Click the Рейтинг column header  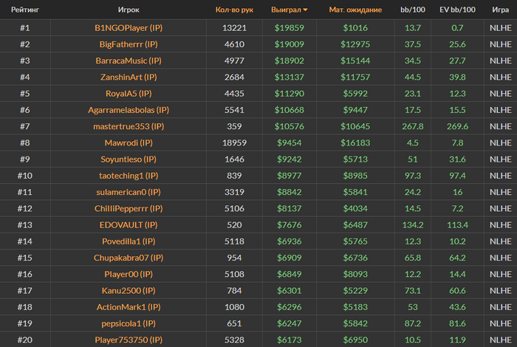[x=25, y=10]
